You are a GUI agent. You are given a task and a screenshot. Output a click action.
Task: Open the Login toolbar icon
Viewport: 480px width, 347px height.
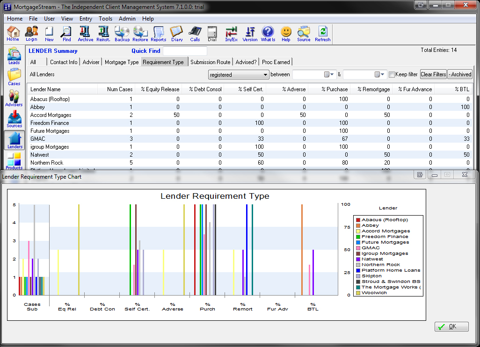click(31, 34)
